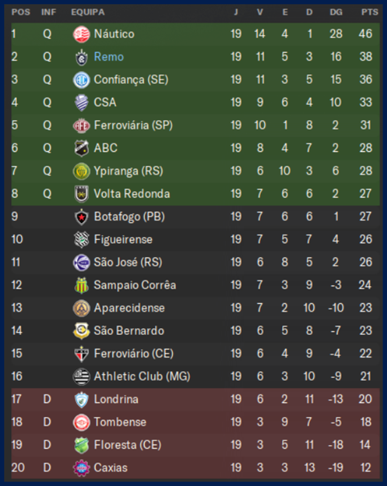The image size is (387, 486).
Task: Click the ABC club crest
Action: point(81,148)
